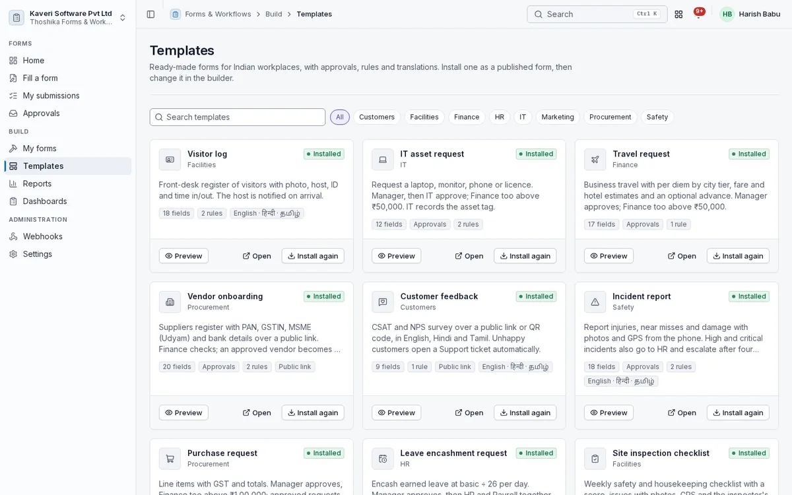The width and height of the screenshot is (792, 495).
Task: Click IT asset request laptop icon
Action: [383, 159]
